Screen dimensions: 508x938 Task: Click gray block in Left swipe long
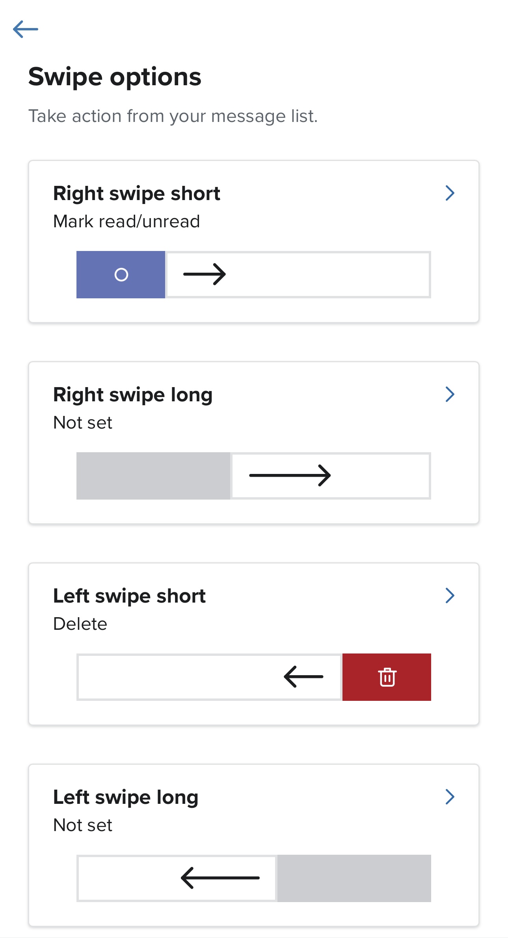pyautogui.click(x=354, y=878)
